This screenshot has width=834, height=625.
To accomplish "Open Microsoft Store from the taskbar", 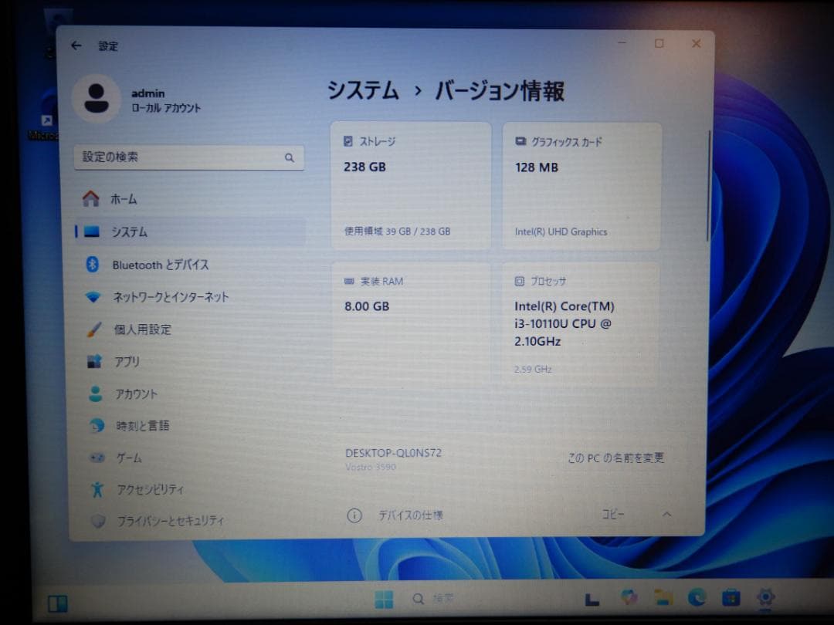I will coord(731,598).
